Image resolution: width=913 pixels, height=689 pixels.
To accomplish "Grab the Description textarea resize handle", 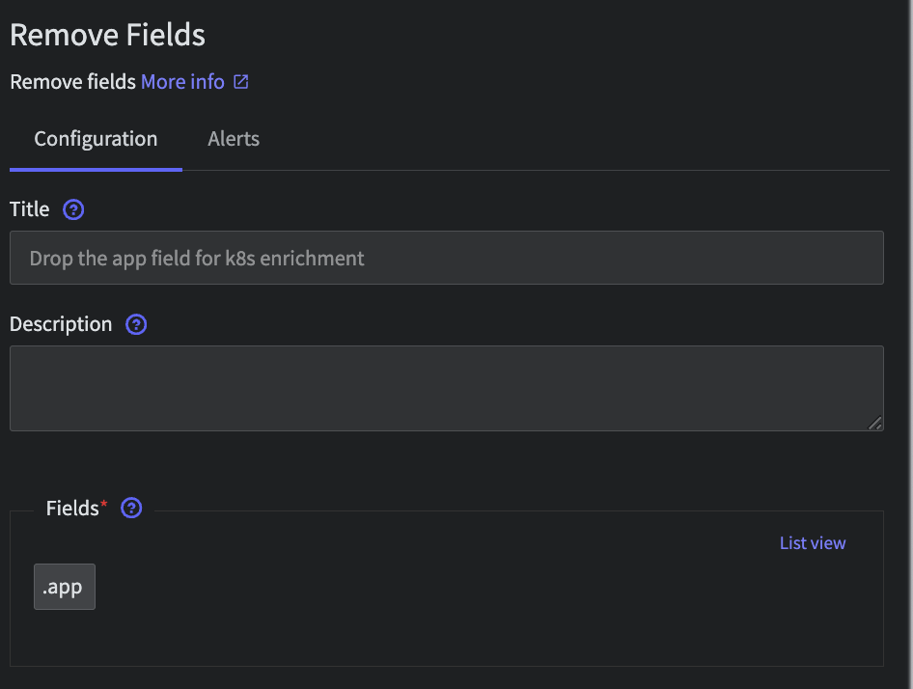I will pos(875,424).
